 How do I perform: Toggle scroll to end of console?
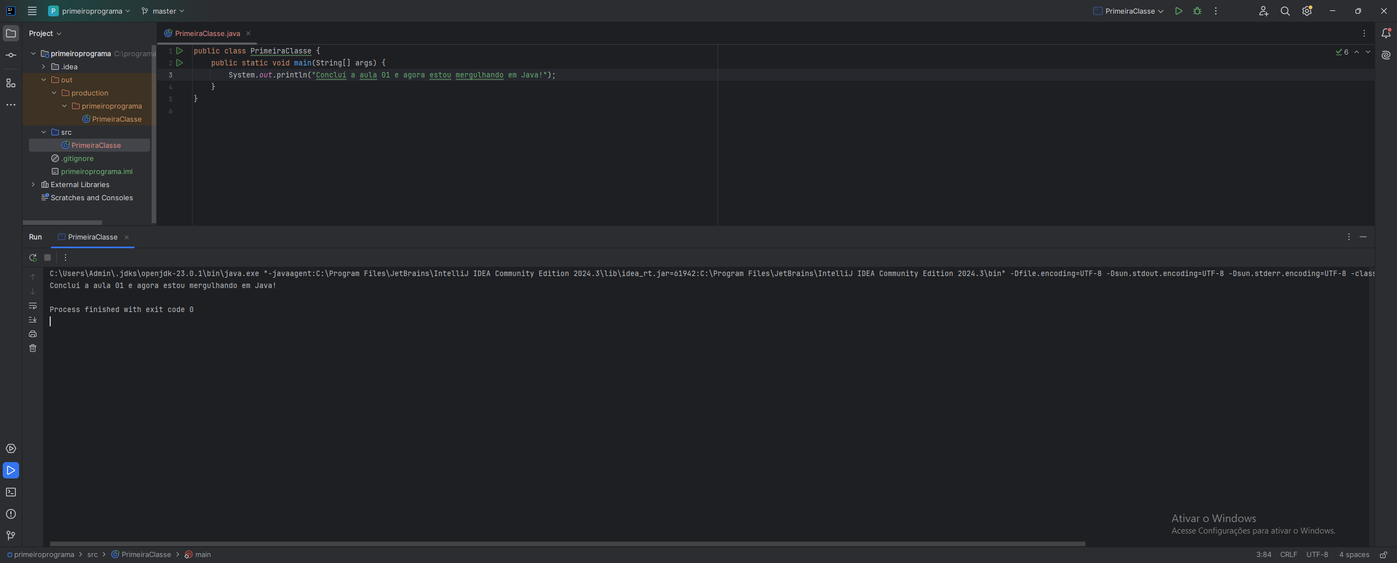coord(33,320)
